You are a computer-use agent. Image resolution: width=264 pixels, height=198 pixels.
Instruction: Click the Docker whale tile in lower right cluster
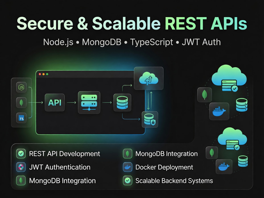pos(224,167)
